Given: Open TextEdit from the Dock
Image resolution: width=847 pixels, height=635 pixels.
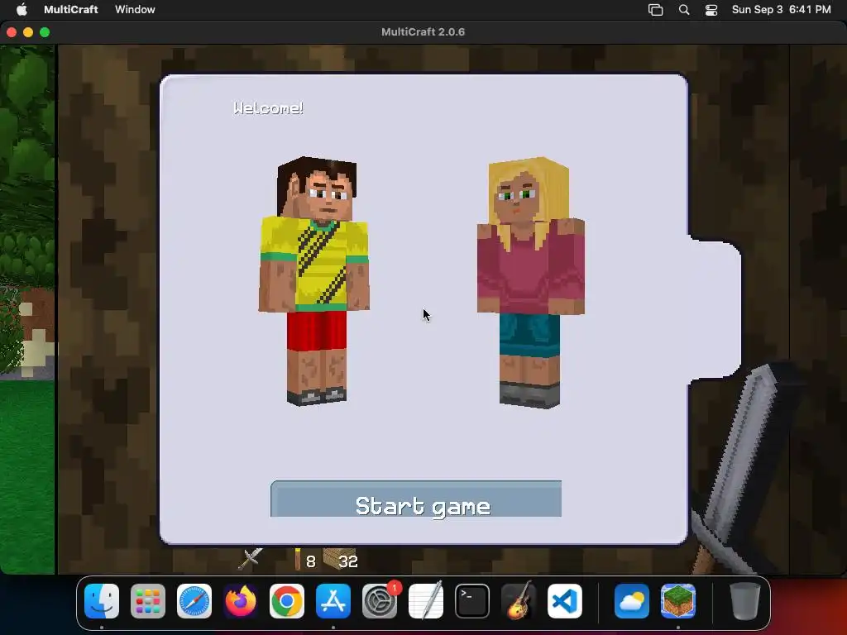Looking at the screenshot, I should pos(426,601).
